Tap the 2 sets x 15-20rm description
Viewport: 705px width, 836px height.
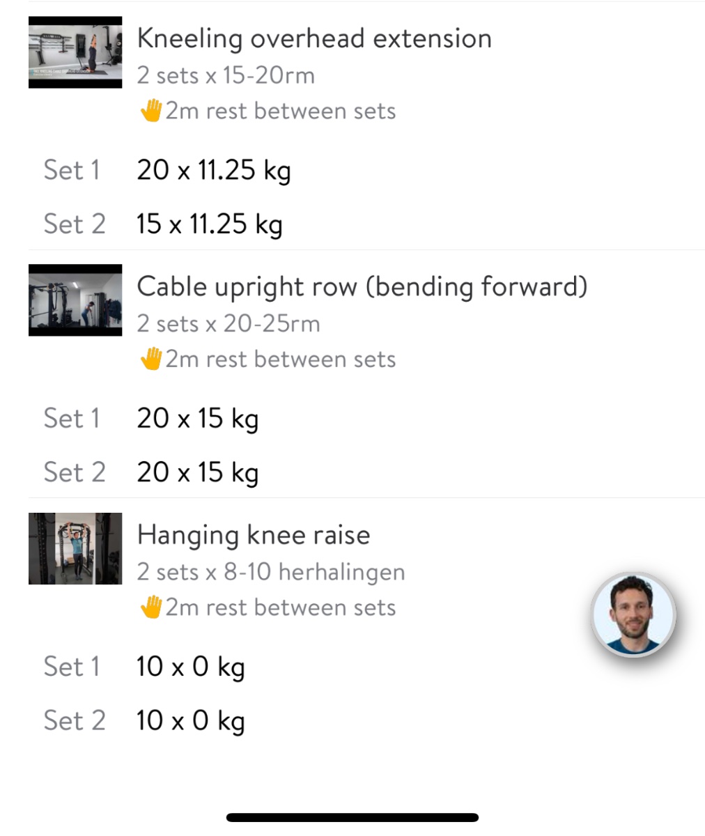click(226, 75)
